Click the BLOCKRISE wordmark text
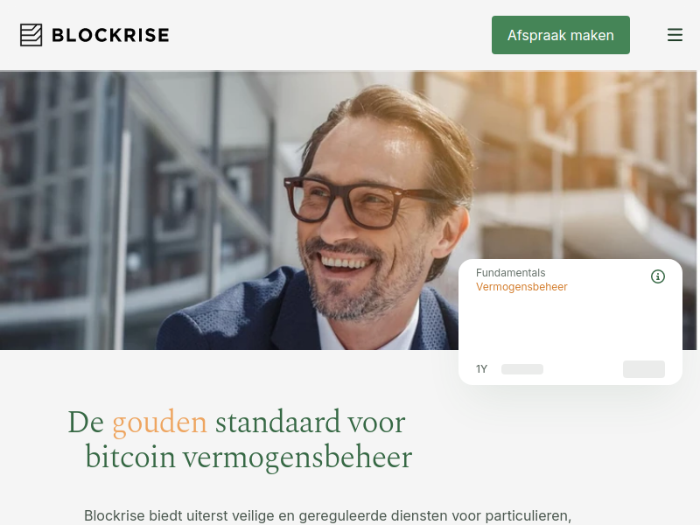The height and width of the screenshot is (525, 700). pos(110,35)
